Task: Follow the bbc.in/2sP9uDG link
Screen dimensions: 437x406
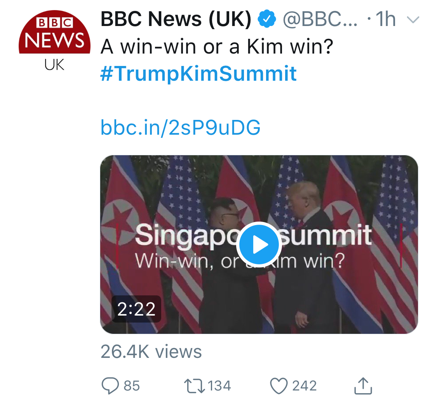Action: [180, 127]
